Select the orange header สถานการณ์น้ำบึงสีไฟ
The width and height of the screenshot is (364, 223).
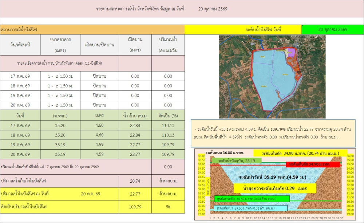(x=92, y=30)
